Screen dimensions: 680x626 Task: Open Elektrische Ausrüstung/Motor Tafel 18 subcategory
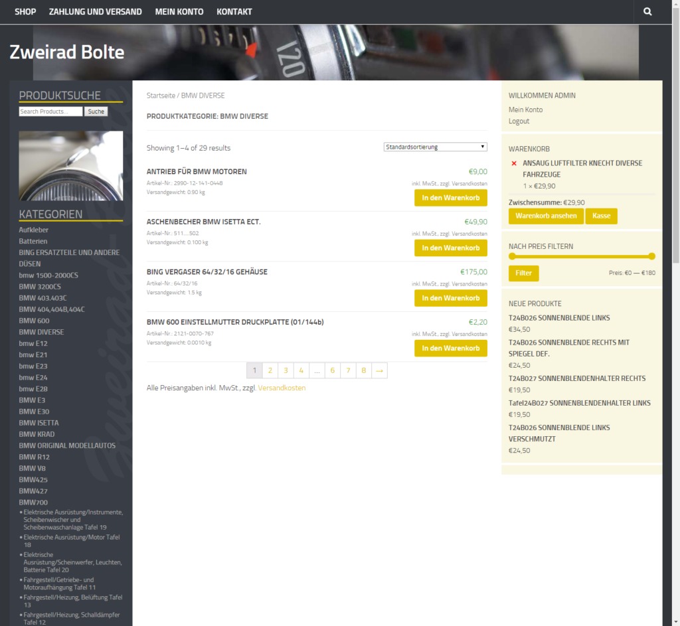pyautogui.click(x=72, y=541)
